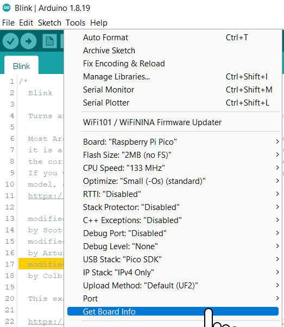Open the Help menu
This screenshot has height=327, width=284.
(99, 23)
